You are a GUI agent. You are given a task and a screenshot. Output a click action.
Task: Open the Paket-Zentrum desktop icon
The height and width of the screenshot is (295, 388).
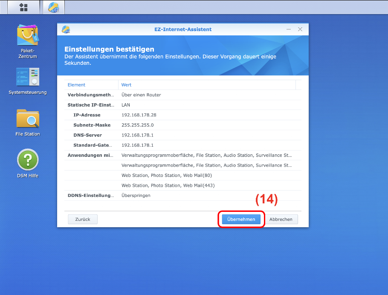(28, 35)
